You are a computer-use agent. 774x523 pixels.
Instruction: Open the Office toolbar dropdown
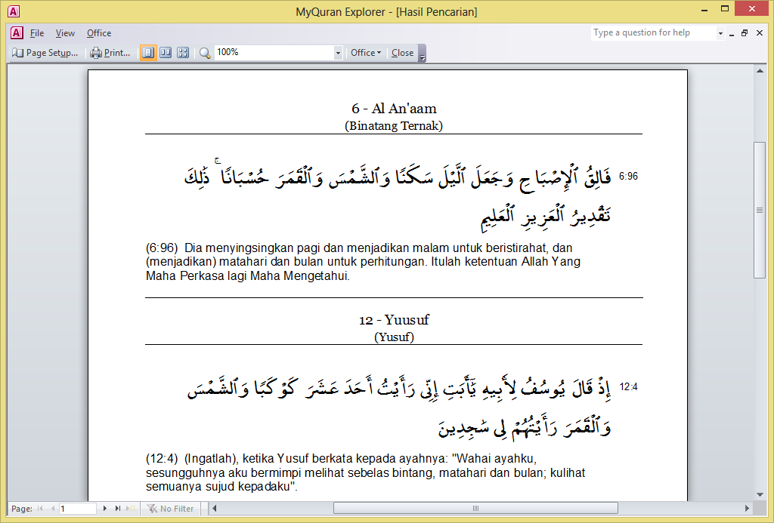(366, 53)
